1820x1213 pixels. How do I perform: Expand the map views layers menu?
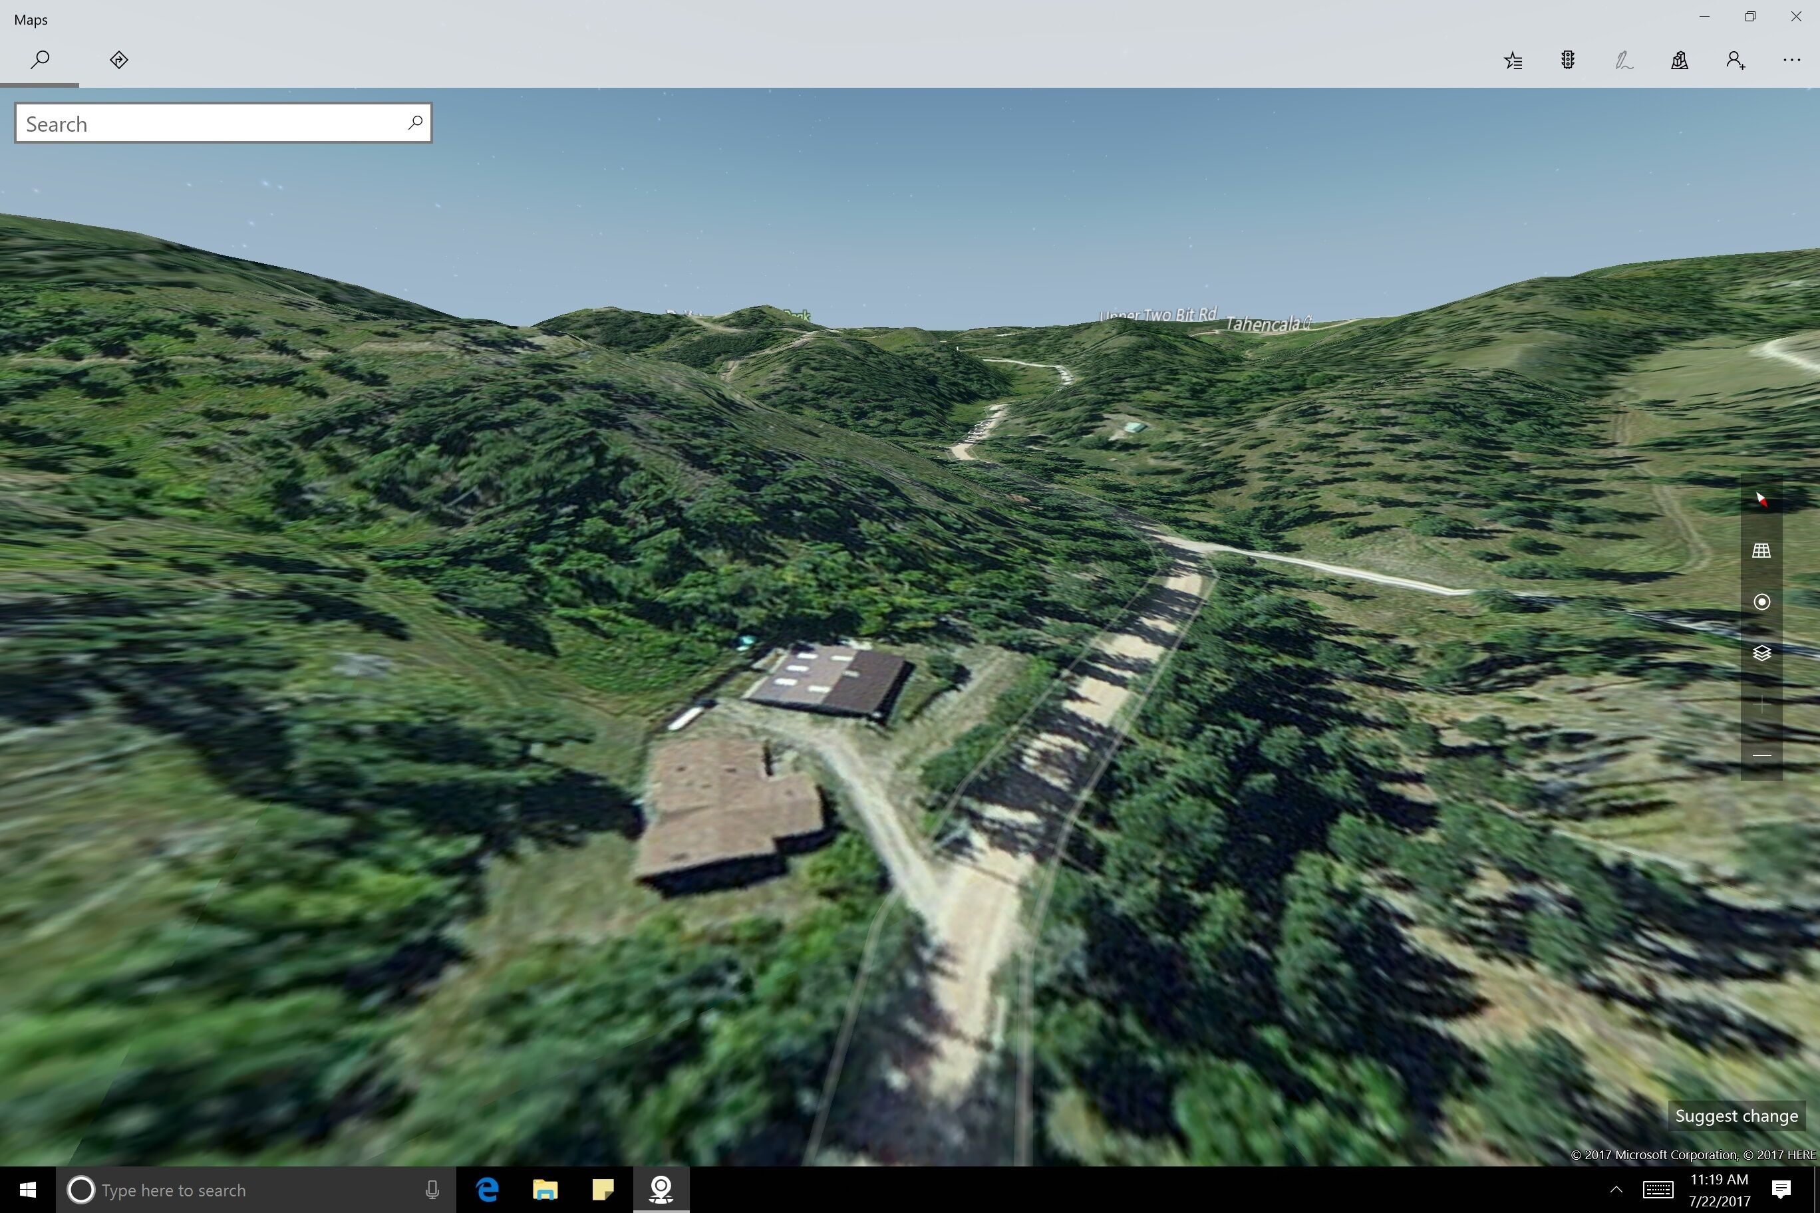tap(1761, 653)
